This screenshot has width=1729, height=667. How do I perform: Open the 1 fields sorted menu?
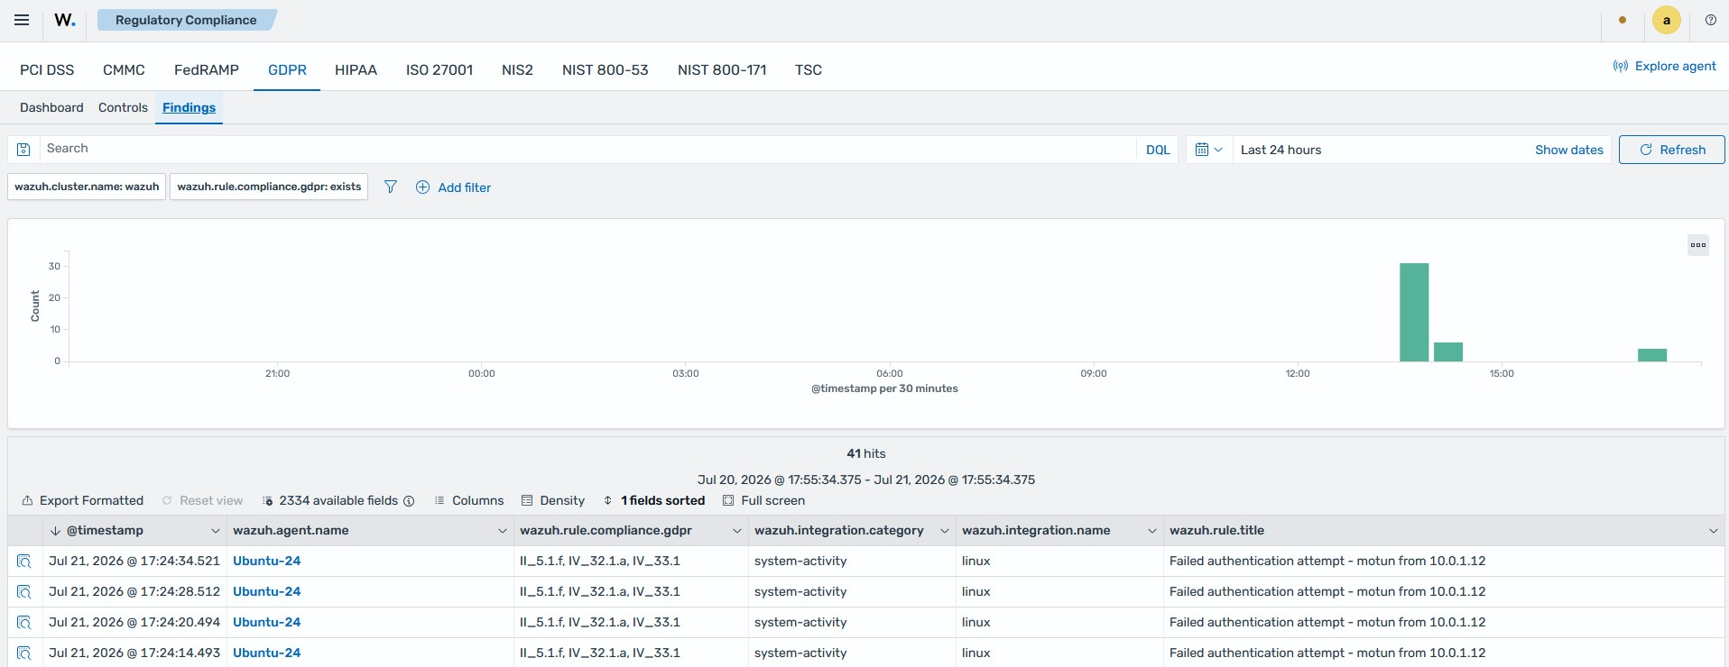(x=654, y=500)
